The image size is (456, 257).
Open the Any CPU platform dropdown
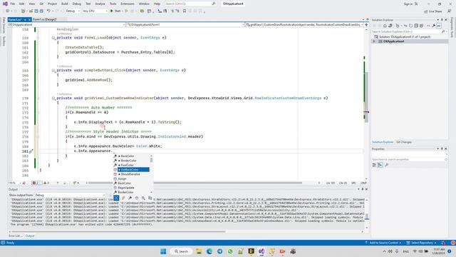pyautogui.click(x=95, y=11)
